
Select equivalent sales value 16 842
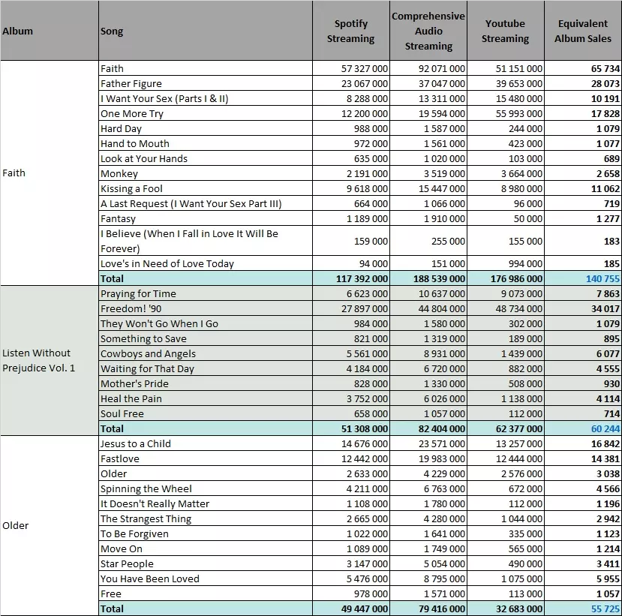pos(583,443)
